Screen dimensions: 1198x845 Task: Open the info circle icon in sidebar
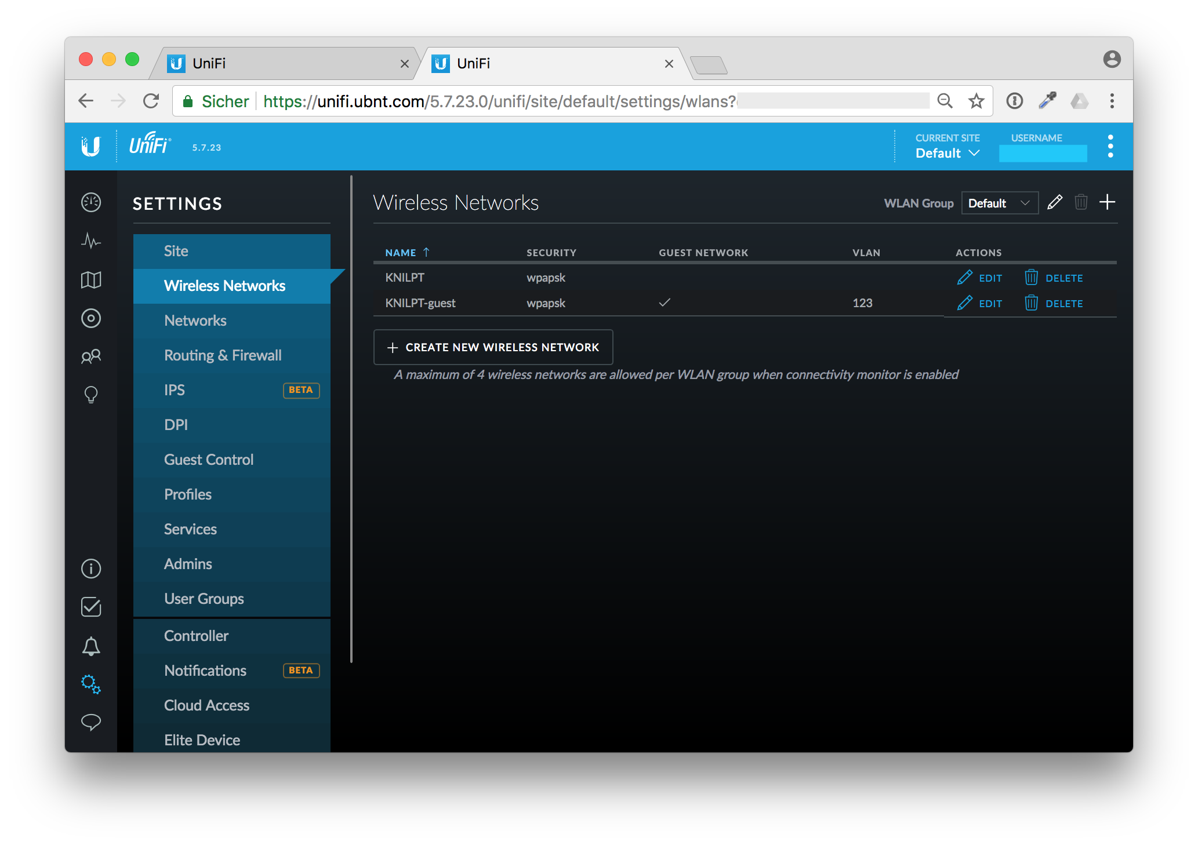tap(91, 569)
